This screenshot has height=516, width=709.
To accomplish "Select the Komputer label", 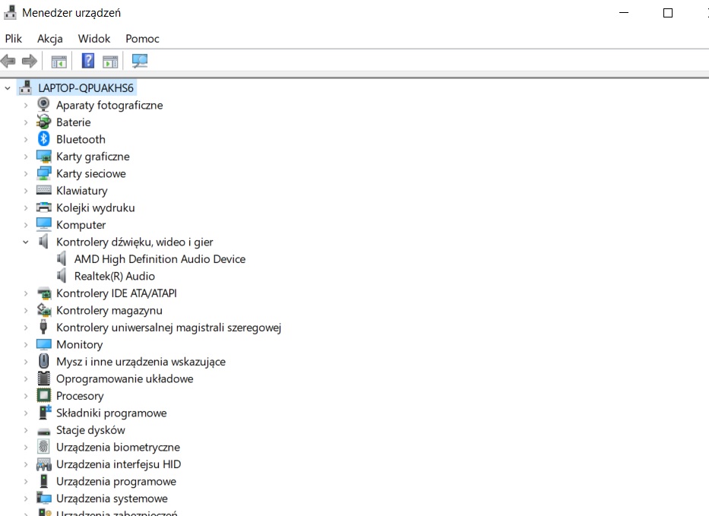I will tap(81, 225).
